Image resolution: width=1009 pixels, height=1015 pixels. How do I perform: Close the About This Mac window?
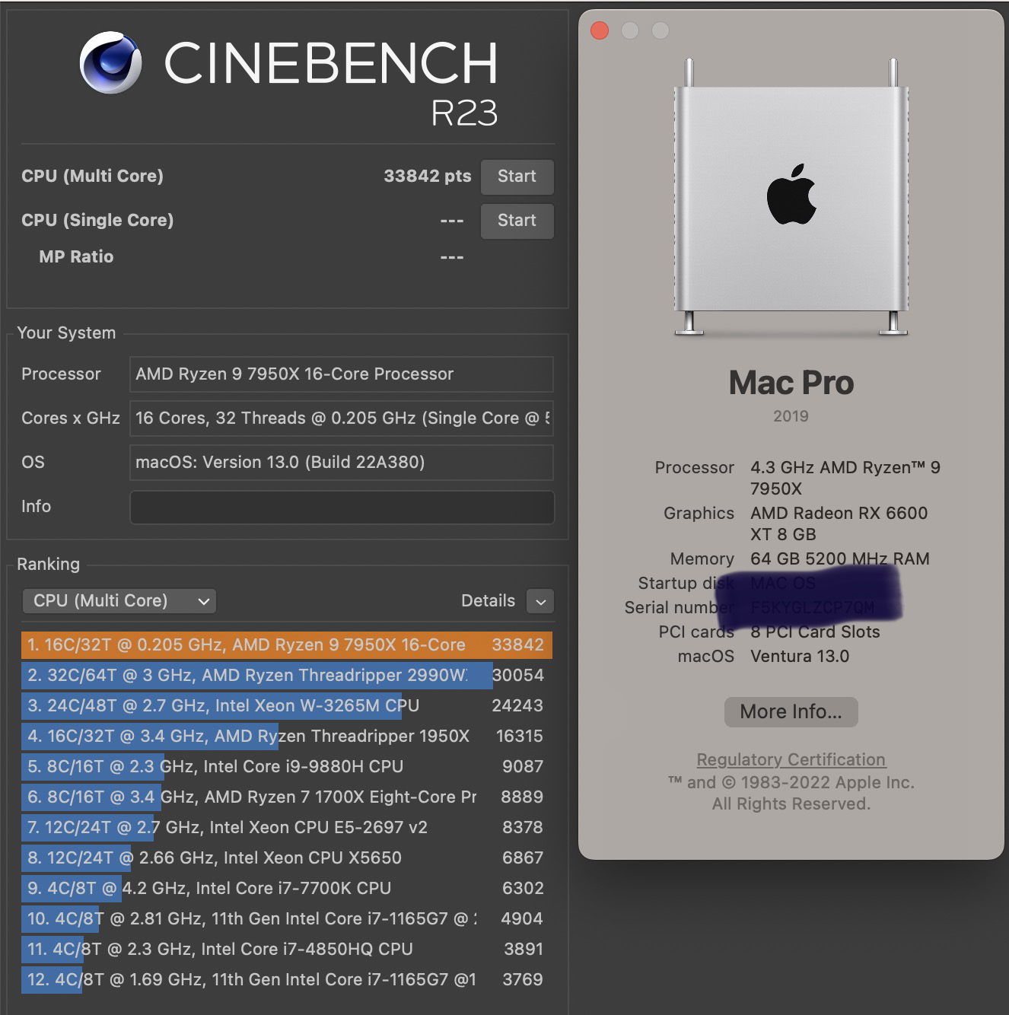[x=600, y=30]
